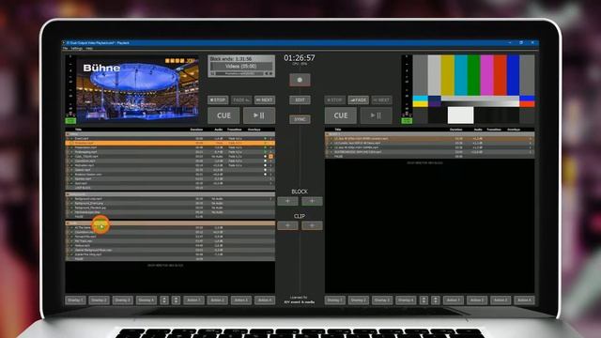Screen dimensions: 601x338
Task: Click the color bars test pattern preview
Action: [x=473, y=89]
